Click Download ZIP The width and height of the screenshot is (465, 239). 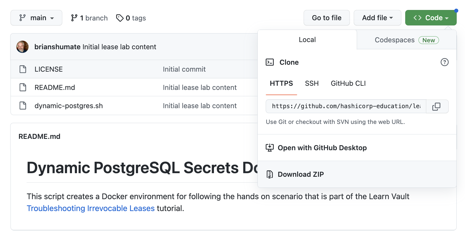point(357,174)
